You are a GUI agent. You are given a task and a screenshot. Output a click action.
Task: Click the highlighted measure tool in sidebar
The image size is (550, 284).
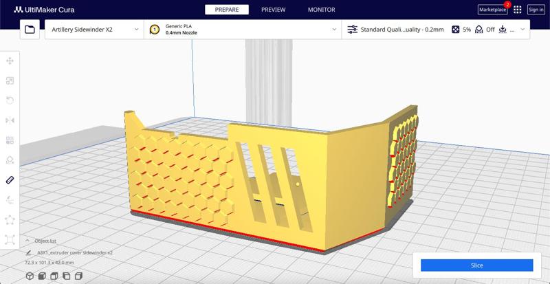click(x=10, y=180)
